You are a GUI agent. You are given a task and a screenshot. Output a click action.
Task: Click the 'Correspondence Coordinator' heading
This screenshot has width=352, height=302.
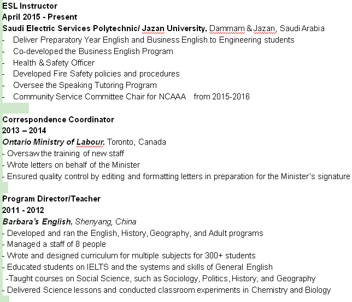point(58,120)
